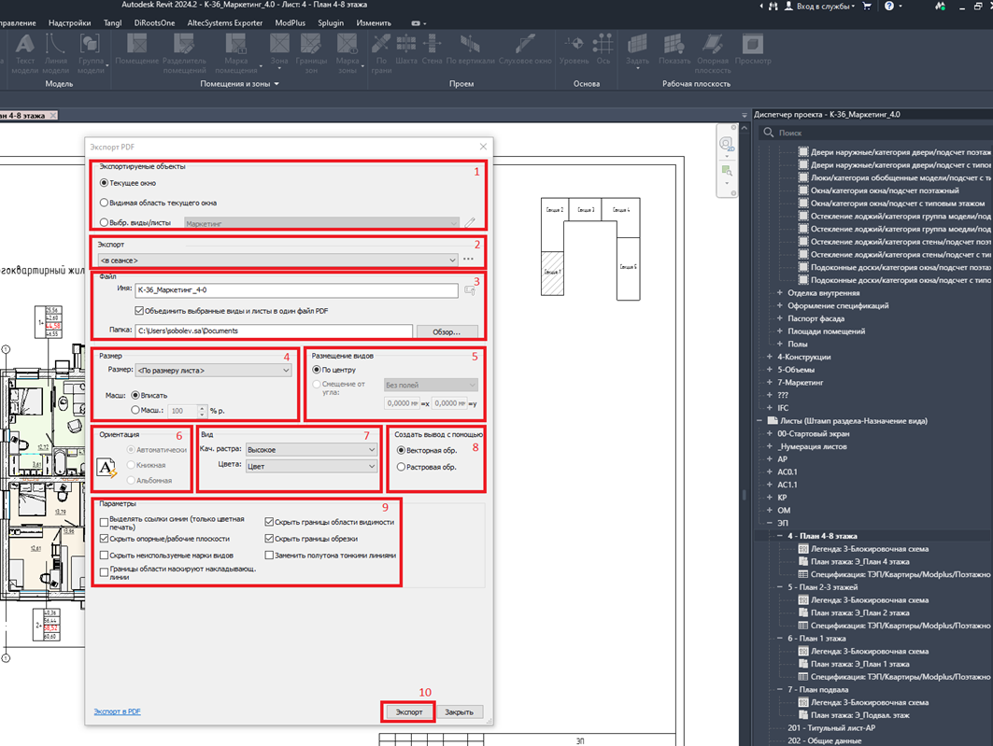Select the Zone Boundaries tool
The width and height of the screenshot is (993, 746).
[x=311, y=52]
